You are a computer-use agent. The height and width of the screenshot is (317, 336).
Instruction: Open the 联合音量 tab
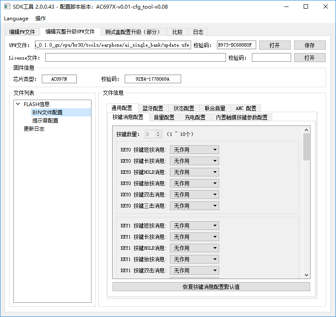pos(215,108)
